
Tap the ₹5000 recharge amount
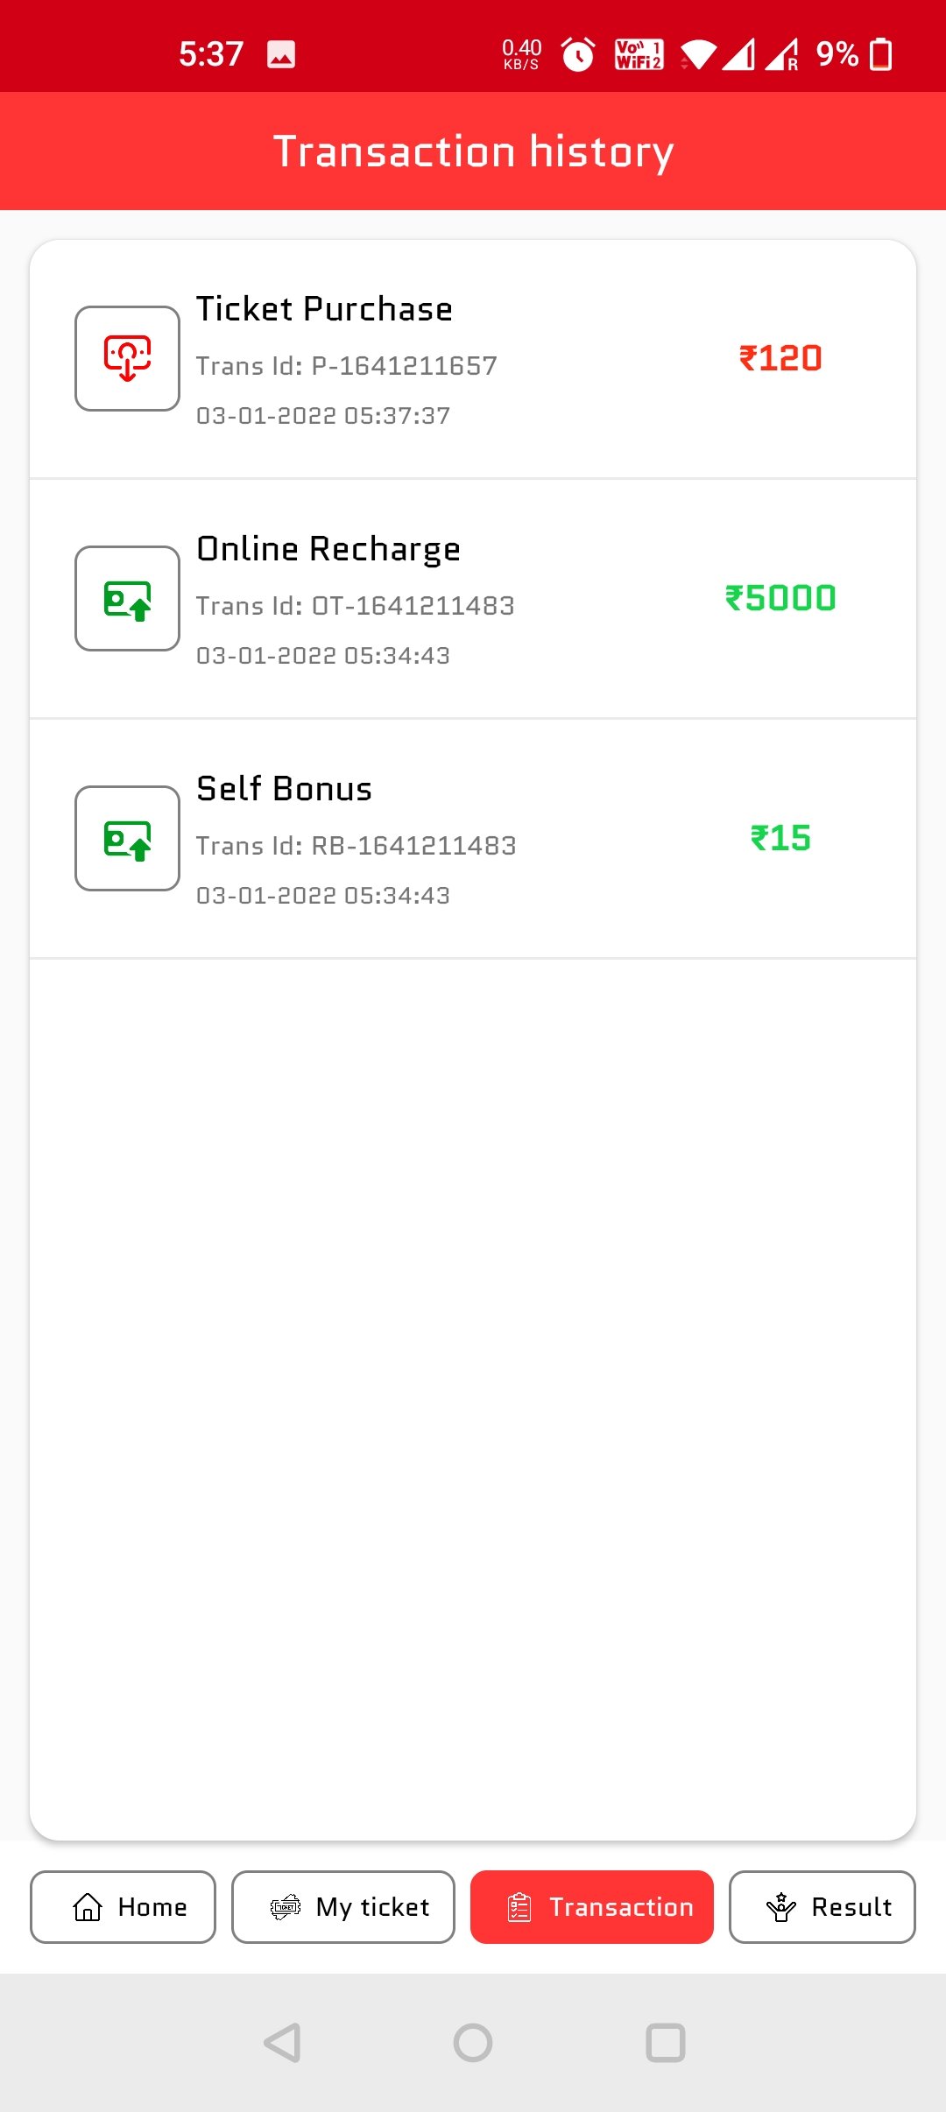point(780,598)
